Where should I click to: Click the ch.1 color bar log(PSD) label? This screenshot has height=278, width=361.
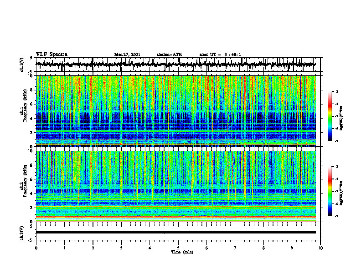(341, 118)
